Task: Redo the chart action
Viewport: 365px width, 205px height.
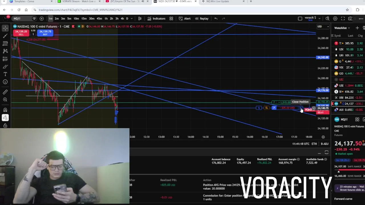Action: (224, 19)
